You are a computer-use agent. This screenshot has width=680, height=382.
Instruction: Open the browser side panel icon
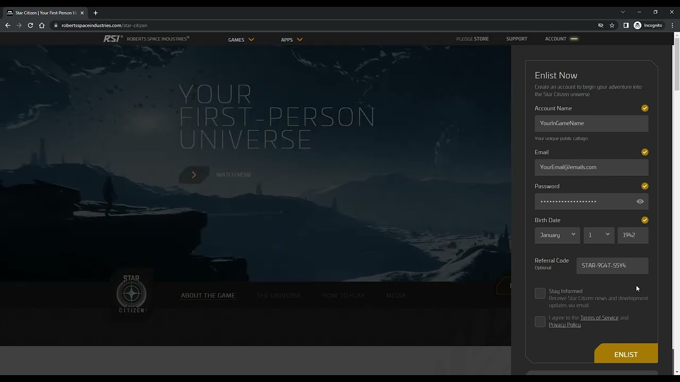[x=626, y=25]
